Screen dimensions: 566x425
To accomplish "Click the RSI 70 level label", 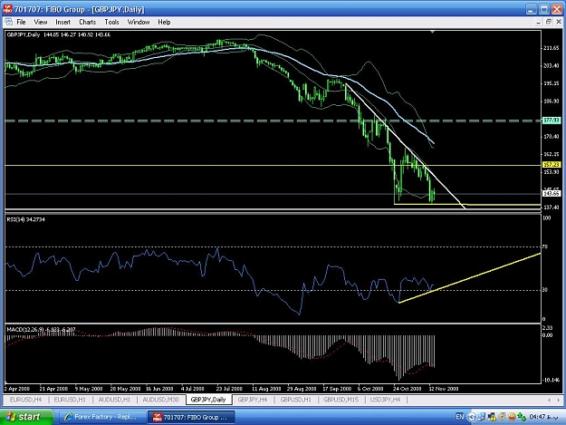I will point(545,246).
